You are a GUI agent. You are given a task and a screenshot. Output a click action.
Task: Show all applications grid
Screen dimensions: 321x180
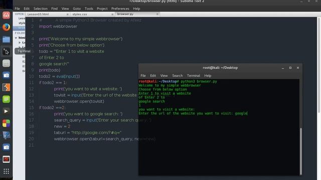[x=6, y=171]
